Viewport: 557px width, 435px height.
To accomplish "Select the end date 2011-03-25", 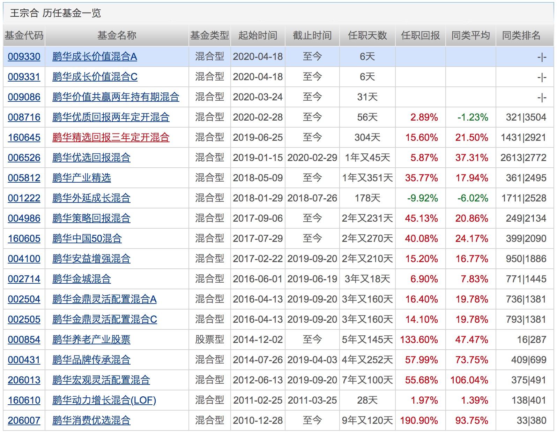I will tap(312, 400).
